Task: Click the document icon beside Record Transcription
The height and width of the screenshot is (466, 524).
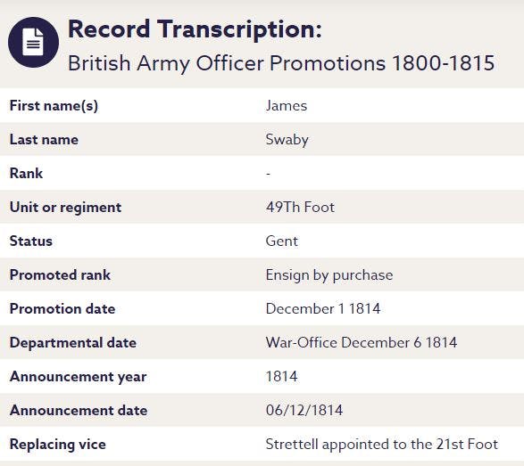Action: click(x=33, y=43)
